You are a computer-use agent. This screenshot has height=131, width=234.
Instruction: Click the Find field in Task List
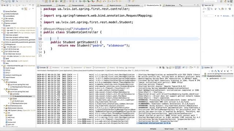point(208,16)
